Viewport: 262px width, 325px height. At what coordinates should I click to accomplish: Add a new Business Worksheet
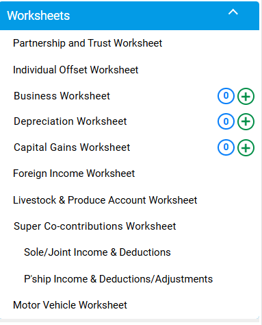tap(246, 96)
